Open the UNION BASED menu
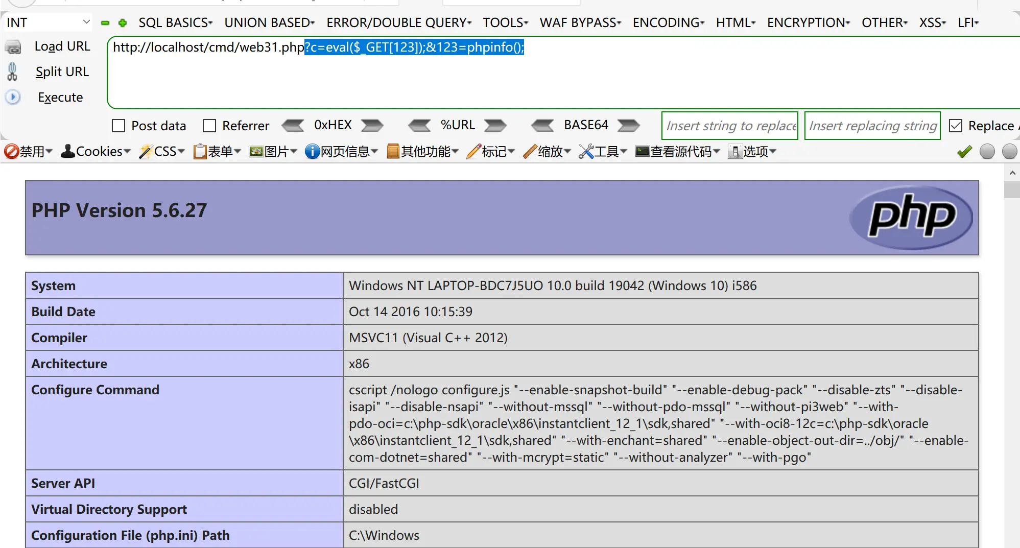 269,22
